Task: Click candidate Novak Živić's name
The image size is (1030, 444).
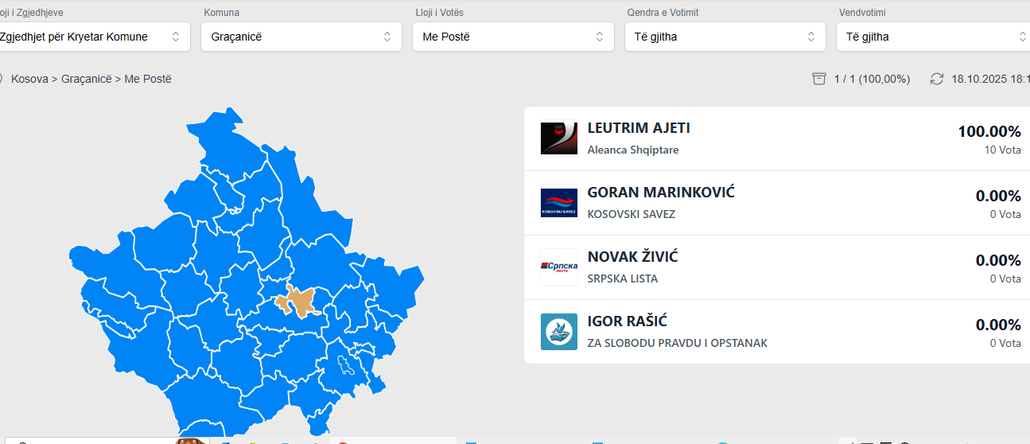Action: (632, 257)
